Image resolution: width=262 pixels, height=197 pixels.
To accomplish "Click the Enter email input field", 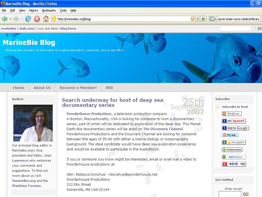I will coord(230,194).
